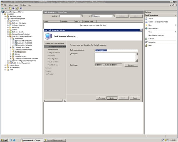Collapse the Boot Images node

click(11, 39)
